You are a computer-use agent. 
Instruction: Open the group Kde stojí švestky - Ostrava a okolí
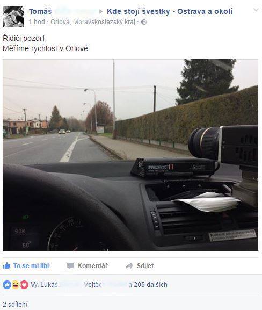coord(170,11)
